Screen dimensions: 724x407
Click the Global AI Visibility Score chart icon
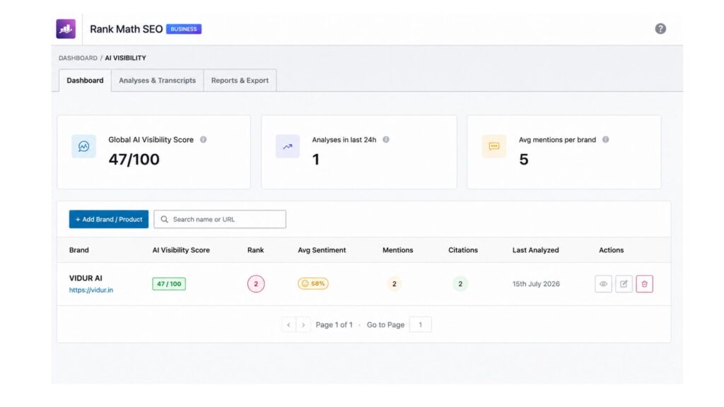83,146
